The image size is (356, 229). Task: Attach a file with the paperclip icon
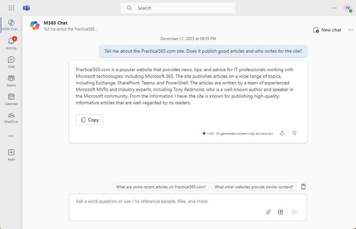268,212
